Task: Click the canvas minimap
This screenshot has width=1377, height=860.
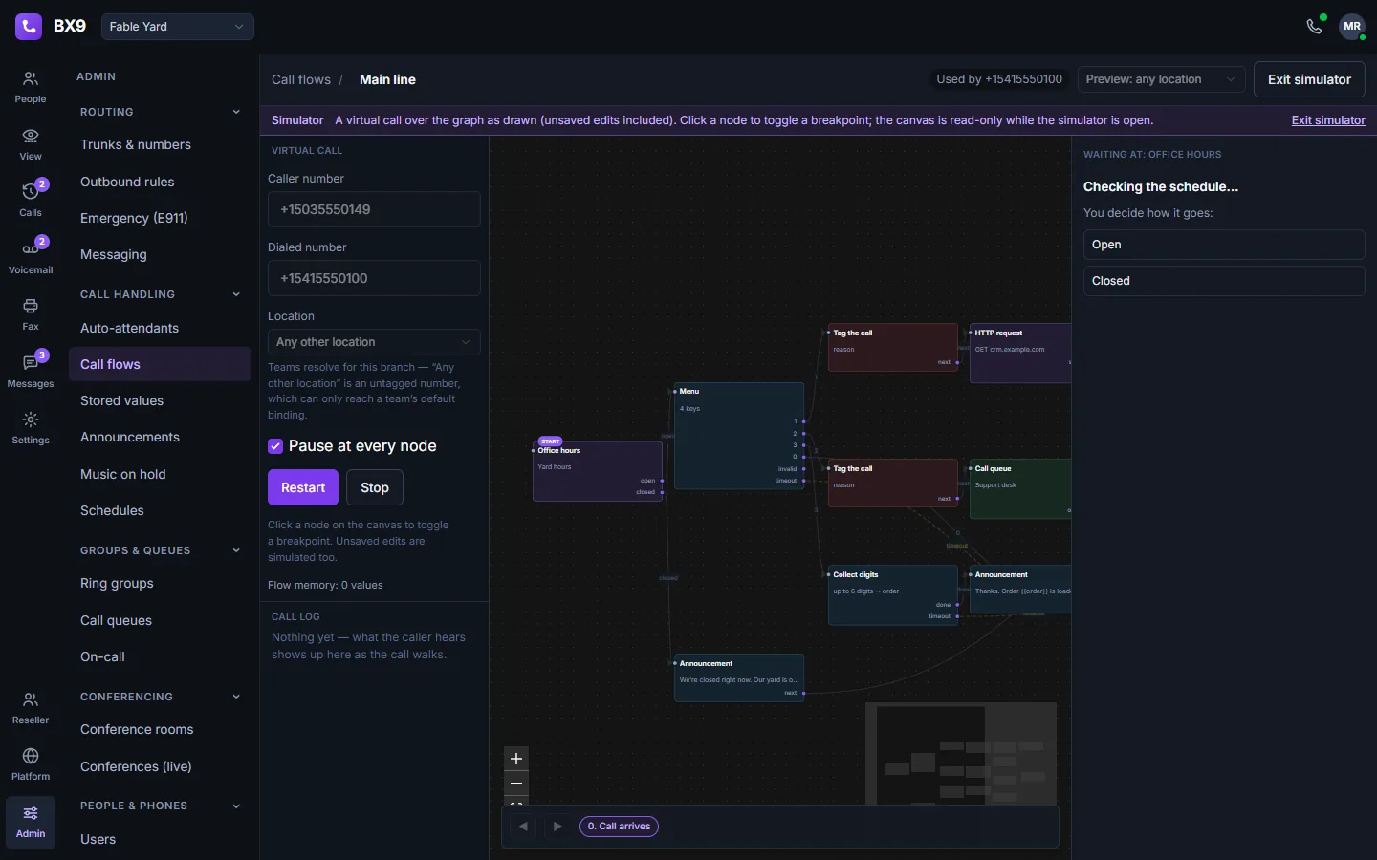Action: click(961, 753)
